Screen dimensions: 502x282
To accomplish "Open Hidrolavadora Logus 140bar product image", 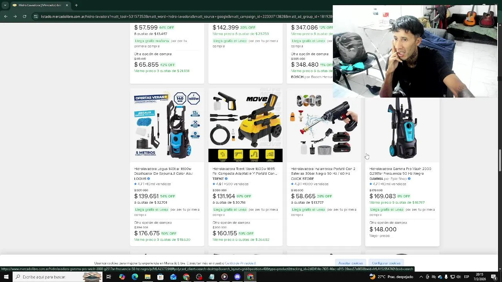I will click(x=167, y=125).
